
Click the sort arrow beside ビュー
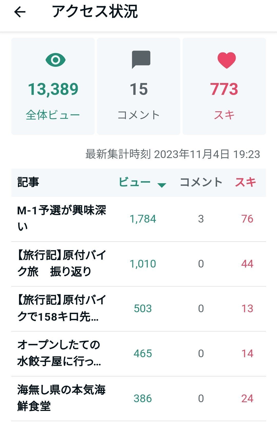162,185
